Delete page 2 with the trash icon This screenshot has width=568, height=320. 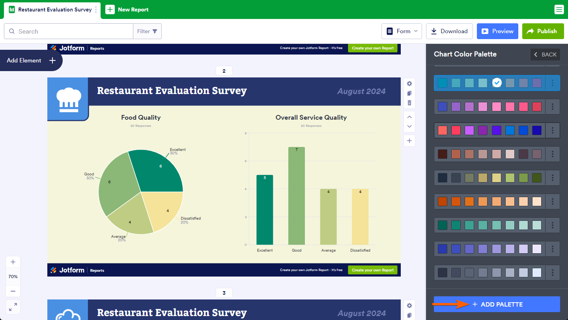pyautogui.click(x=409, y=103)
